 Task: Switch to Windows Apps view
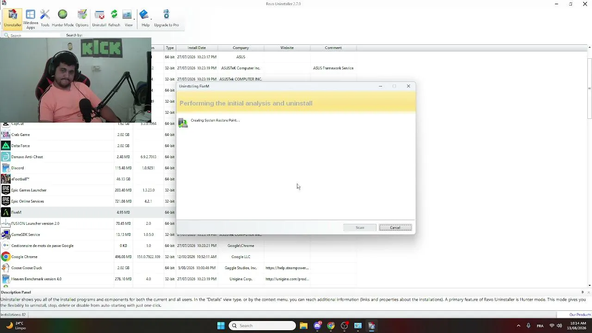tap(31, 19)
